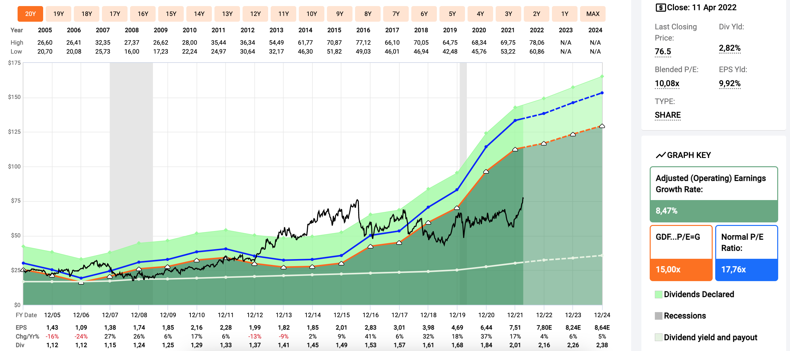Image resolution: width=790 pixels, height=351 pixels.
Task: Click the 76.5 last closing price link
Action: coord(663,51)
